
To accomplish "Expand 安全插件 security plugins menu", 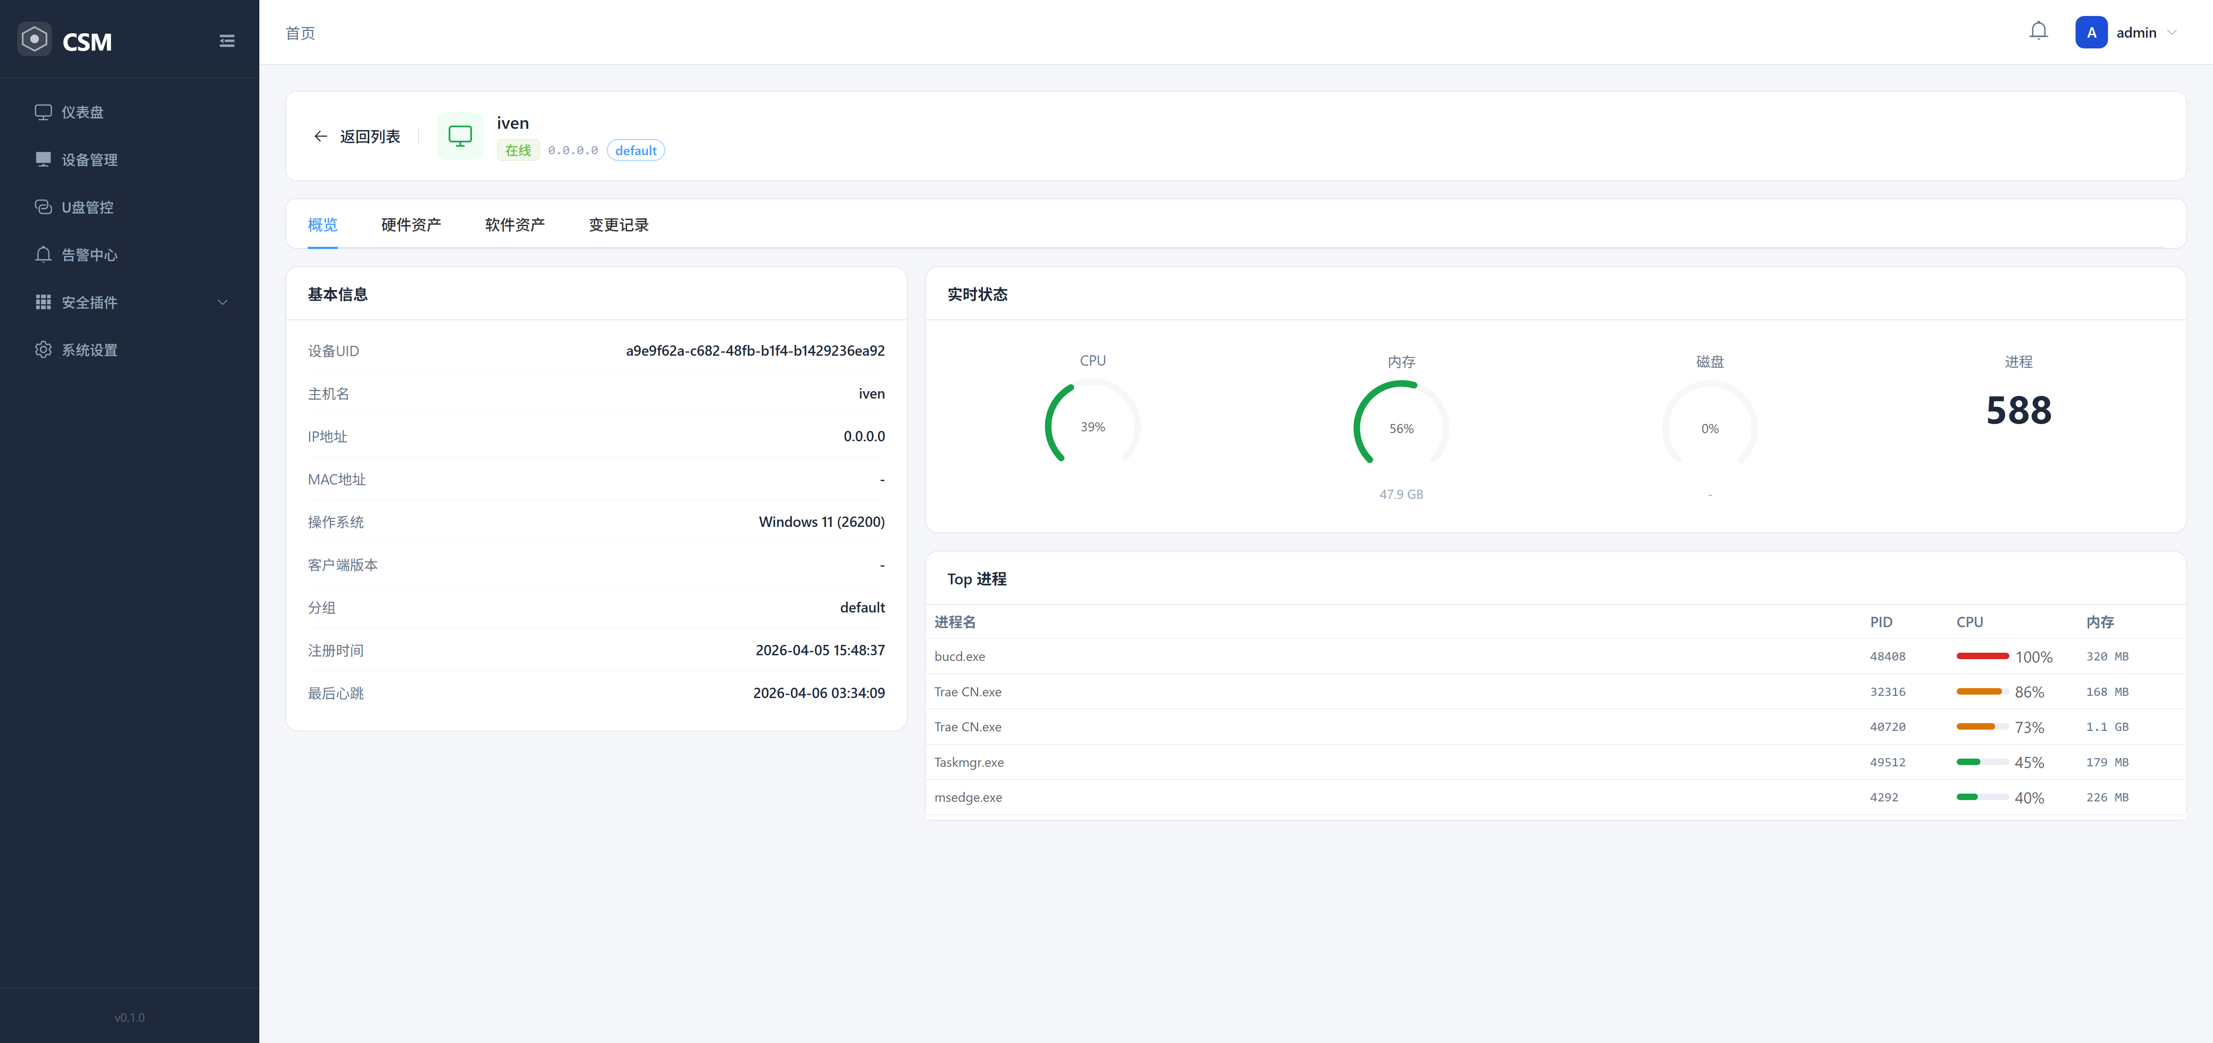I will point(89,303).
